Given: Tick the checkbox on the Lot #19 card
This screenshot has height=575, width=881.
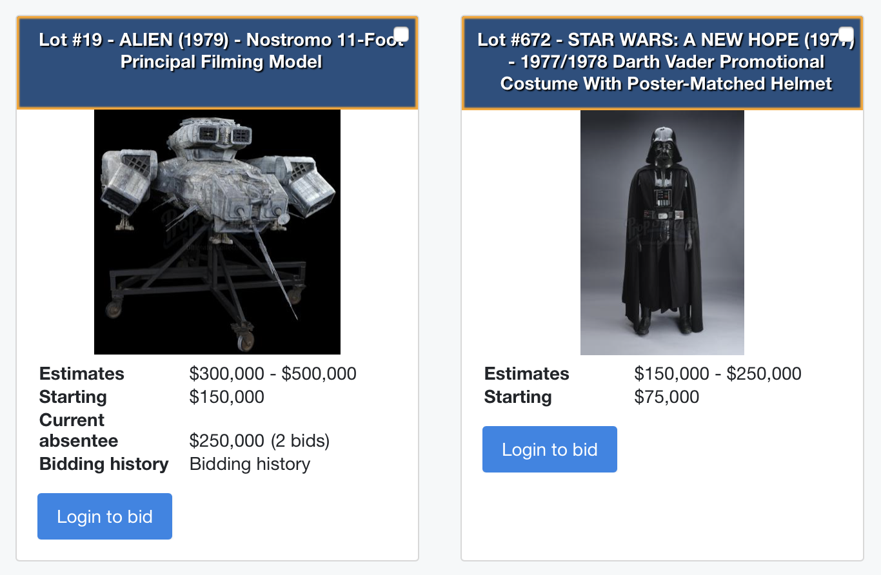Looking at the screenshot, I should [401, 34].
